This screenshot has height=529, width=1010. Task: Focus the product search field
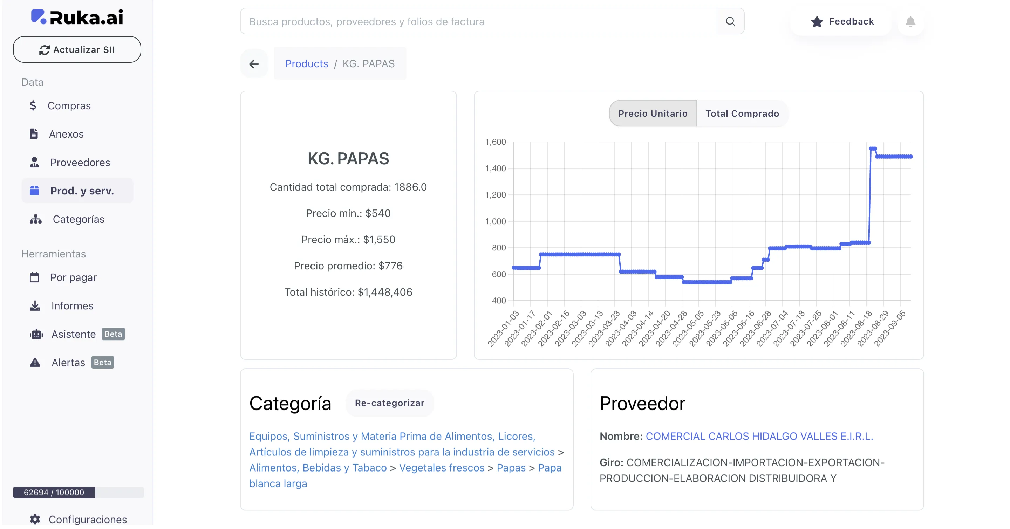478,22
